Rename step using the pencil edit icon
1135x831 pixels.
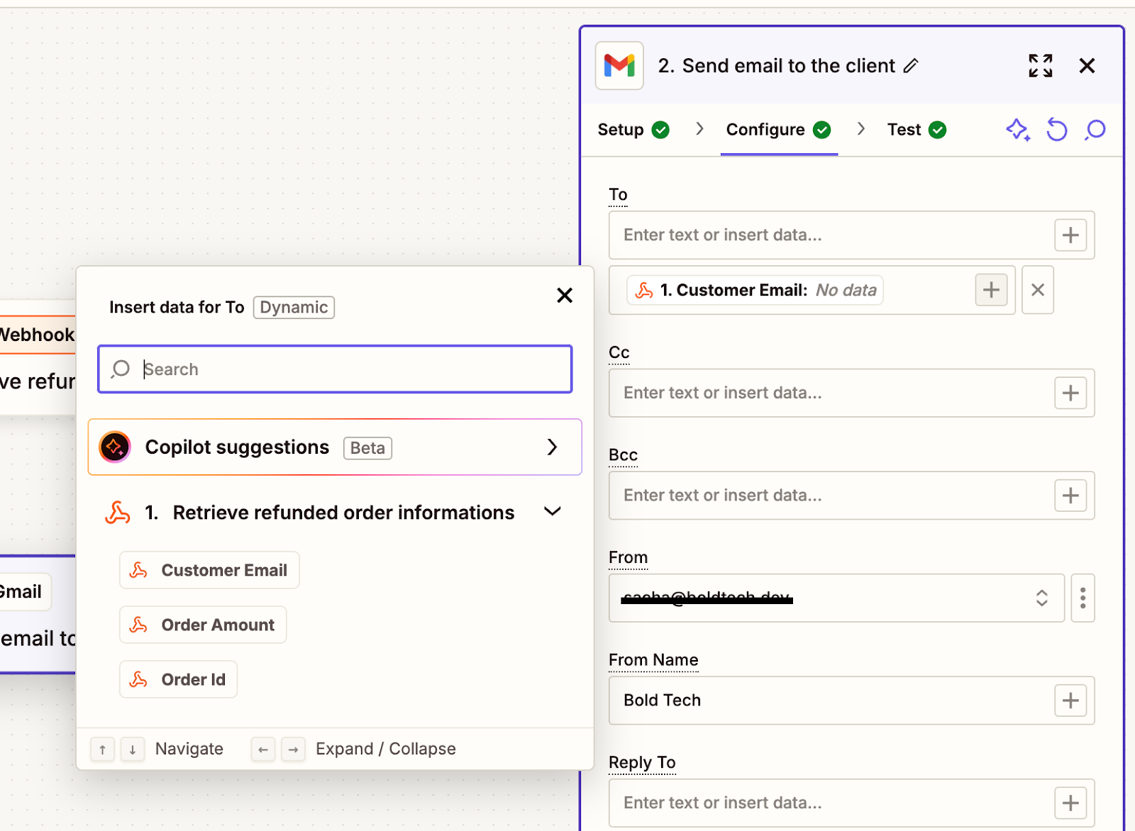tap(911, 66)
